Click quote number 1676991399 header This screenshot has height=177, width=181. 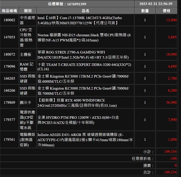[67, 4]
